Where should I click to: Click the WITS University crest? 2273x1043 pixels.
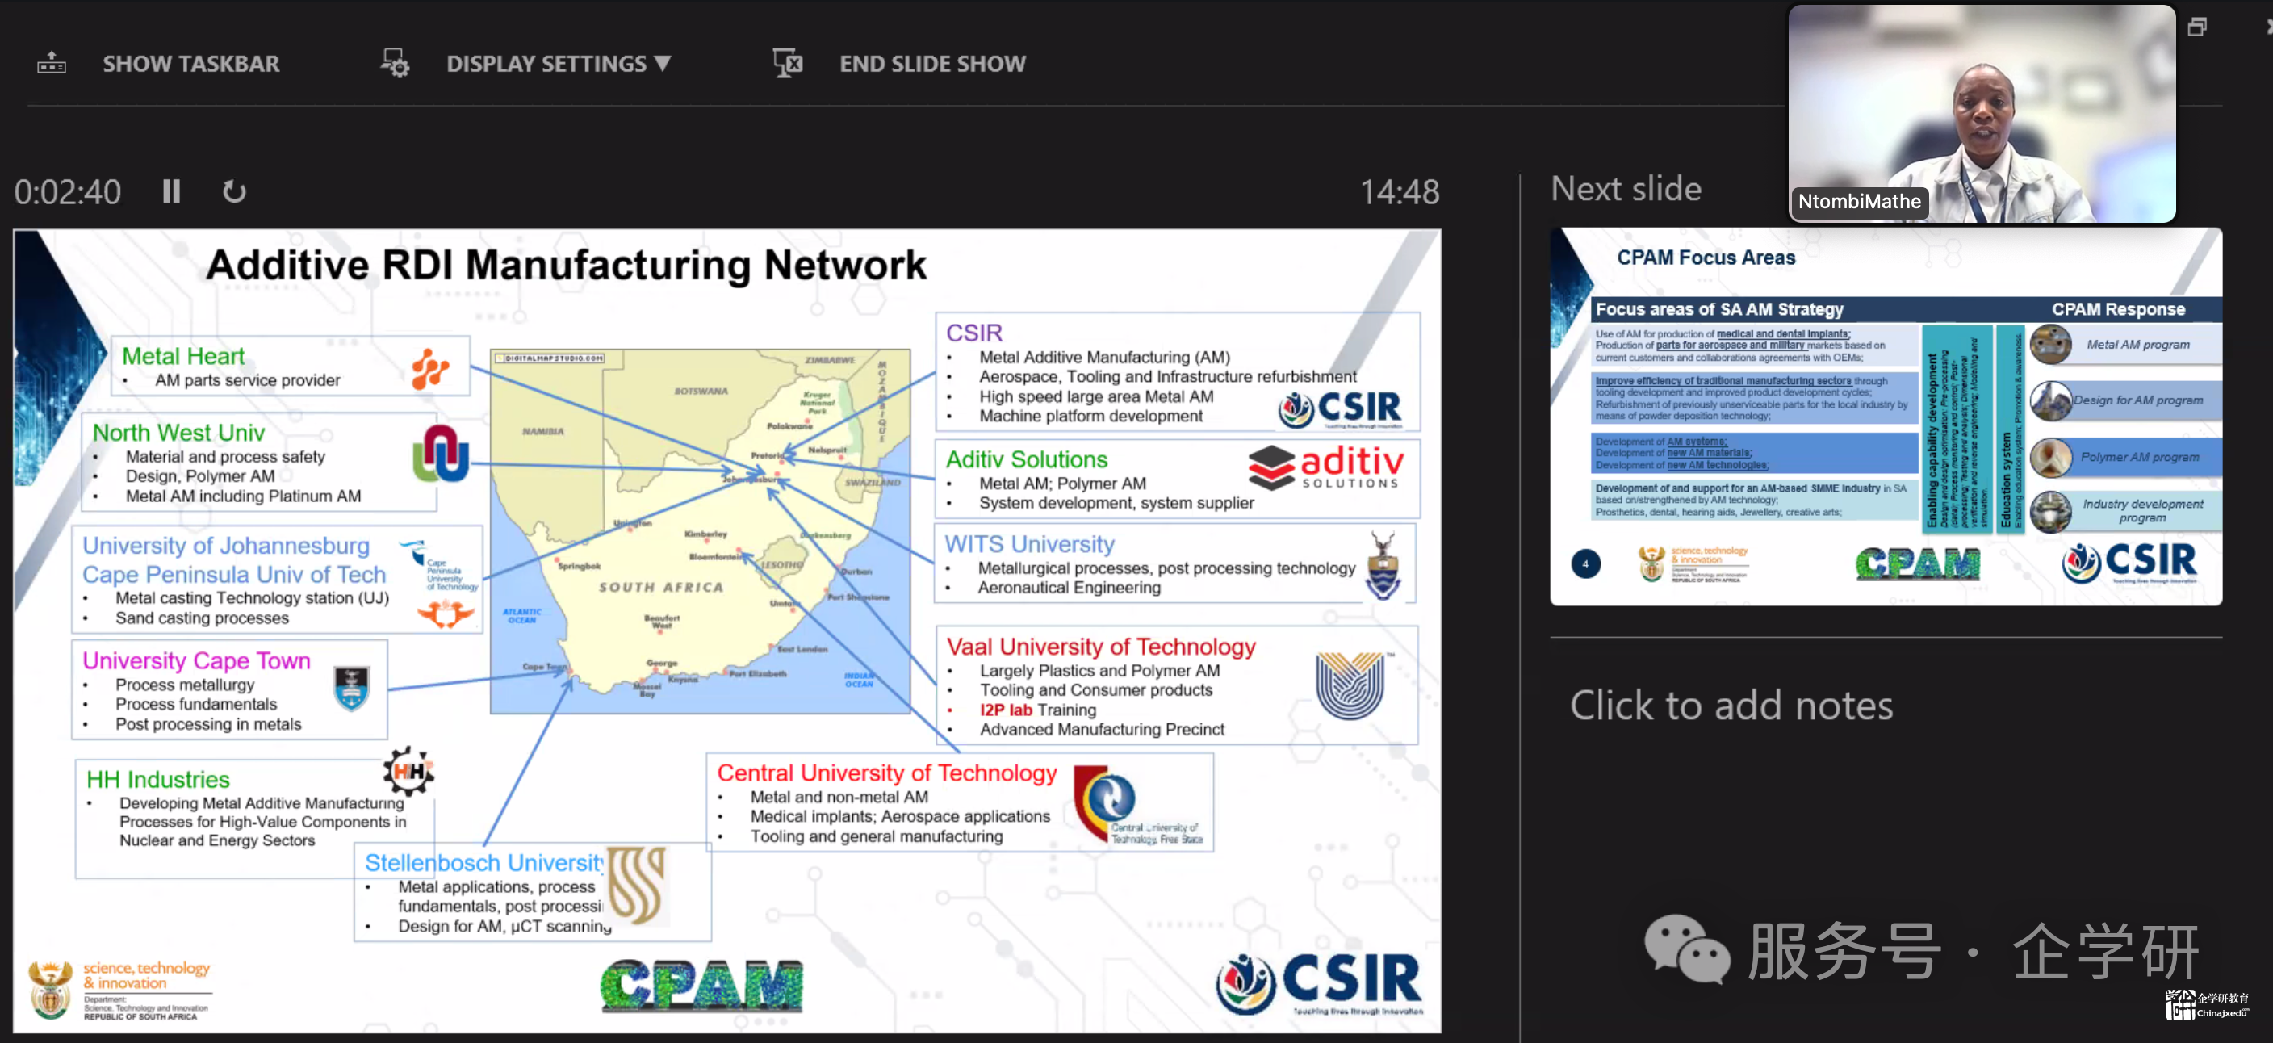pyautogui.click(x=1382, y=565)
